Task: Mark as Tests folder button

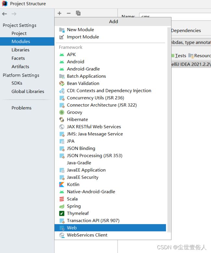Action: pos(179,56)
